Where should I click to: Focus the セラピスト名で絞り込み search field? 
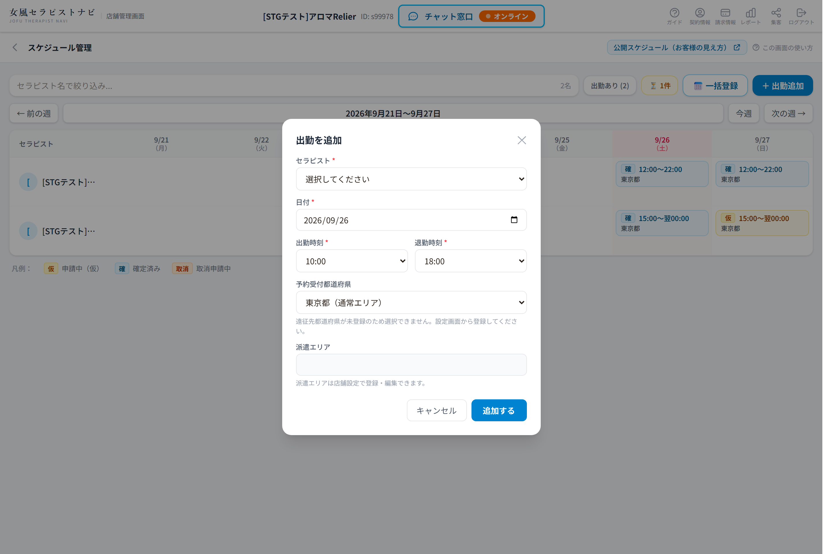point(294,85)
